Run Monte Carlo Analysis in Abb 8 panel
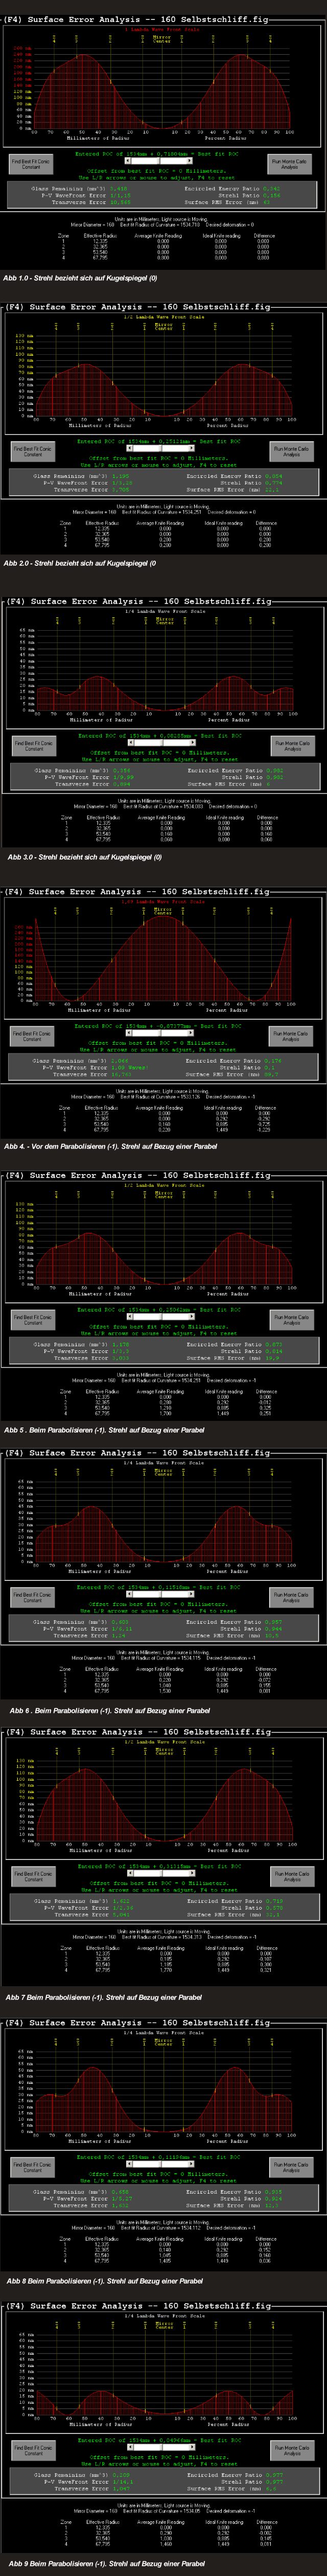The height and width of the screenshot is (2576, 327). (291, 2167)
